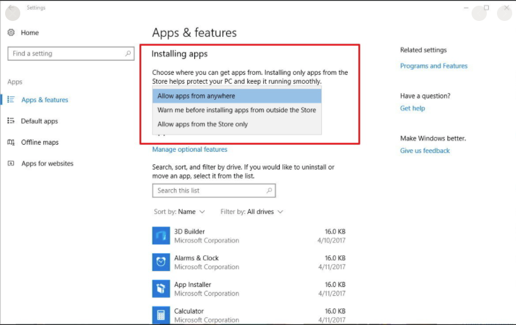Click the Apps for websites icon
The height and width of the screenshot is (325, 516).
pyautogui.click(x=11, y=163)
